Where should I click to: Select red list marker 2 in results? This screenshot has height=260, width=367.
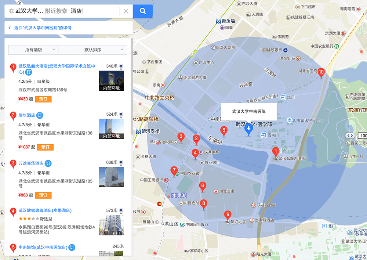point(13,116)
